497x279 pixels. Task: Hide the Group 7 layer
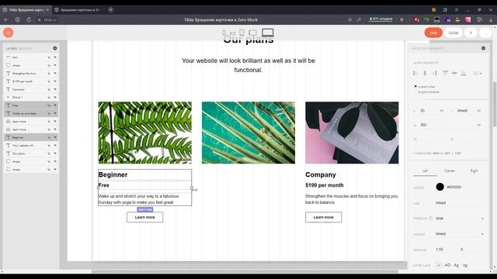[x=55, y=98]
